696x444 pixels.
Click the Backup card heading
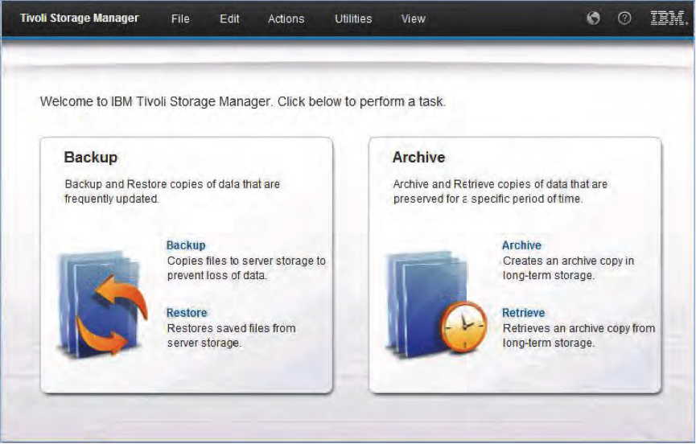(91, 158)
